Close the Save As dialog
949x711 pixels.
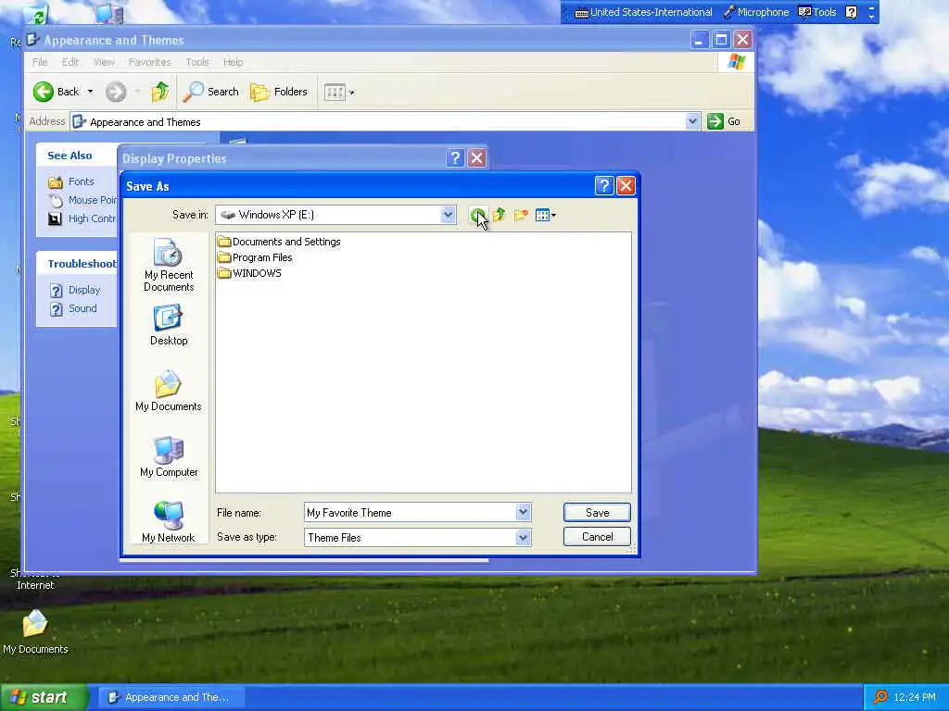(626, 185)
